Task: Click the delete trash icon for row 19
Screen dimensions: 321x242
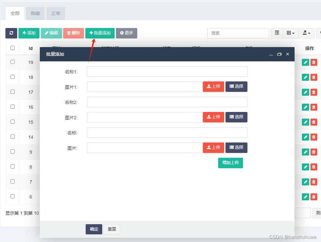Action: (x=314, y=62)
